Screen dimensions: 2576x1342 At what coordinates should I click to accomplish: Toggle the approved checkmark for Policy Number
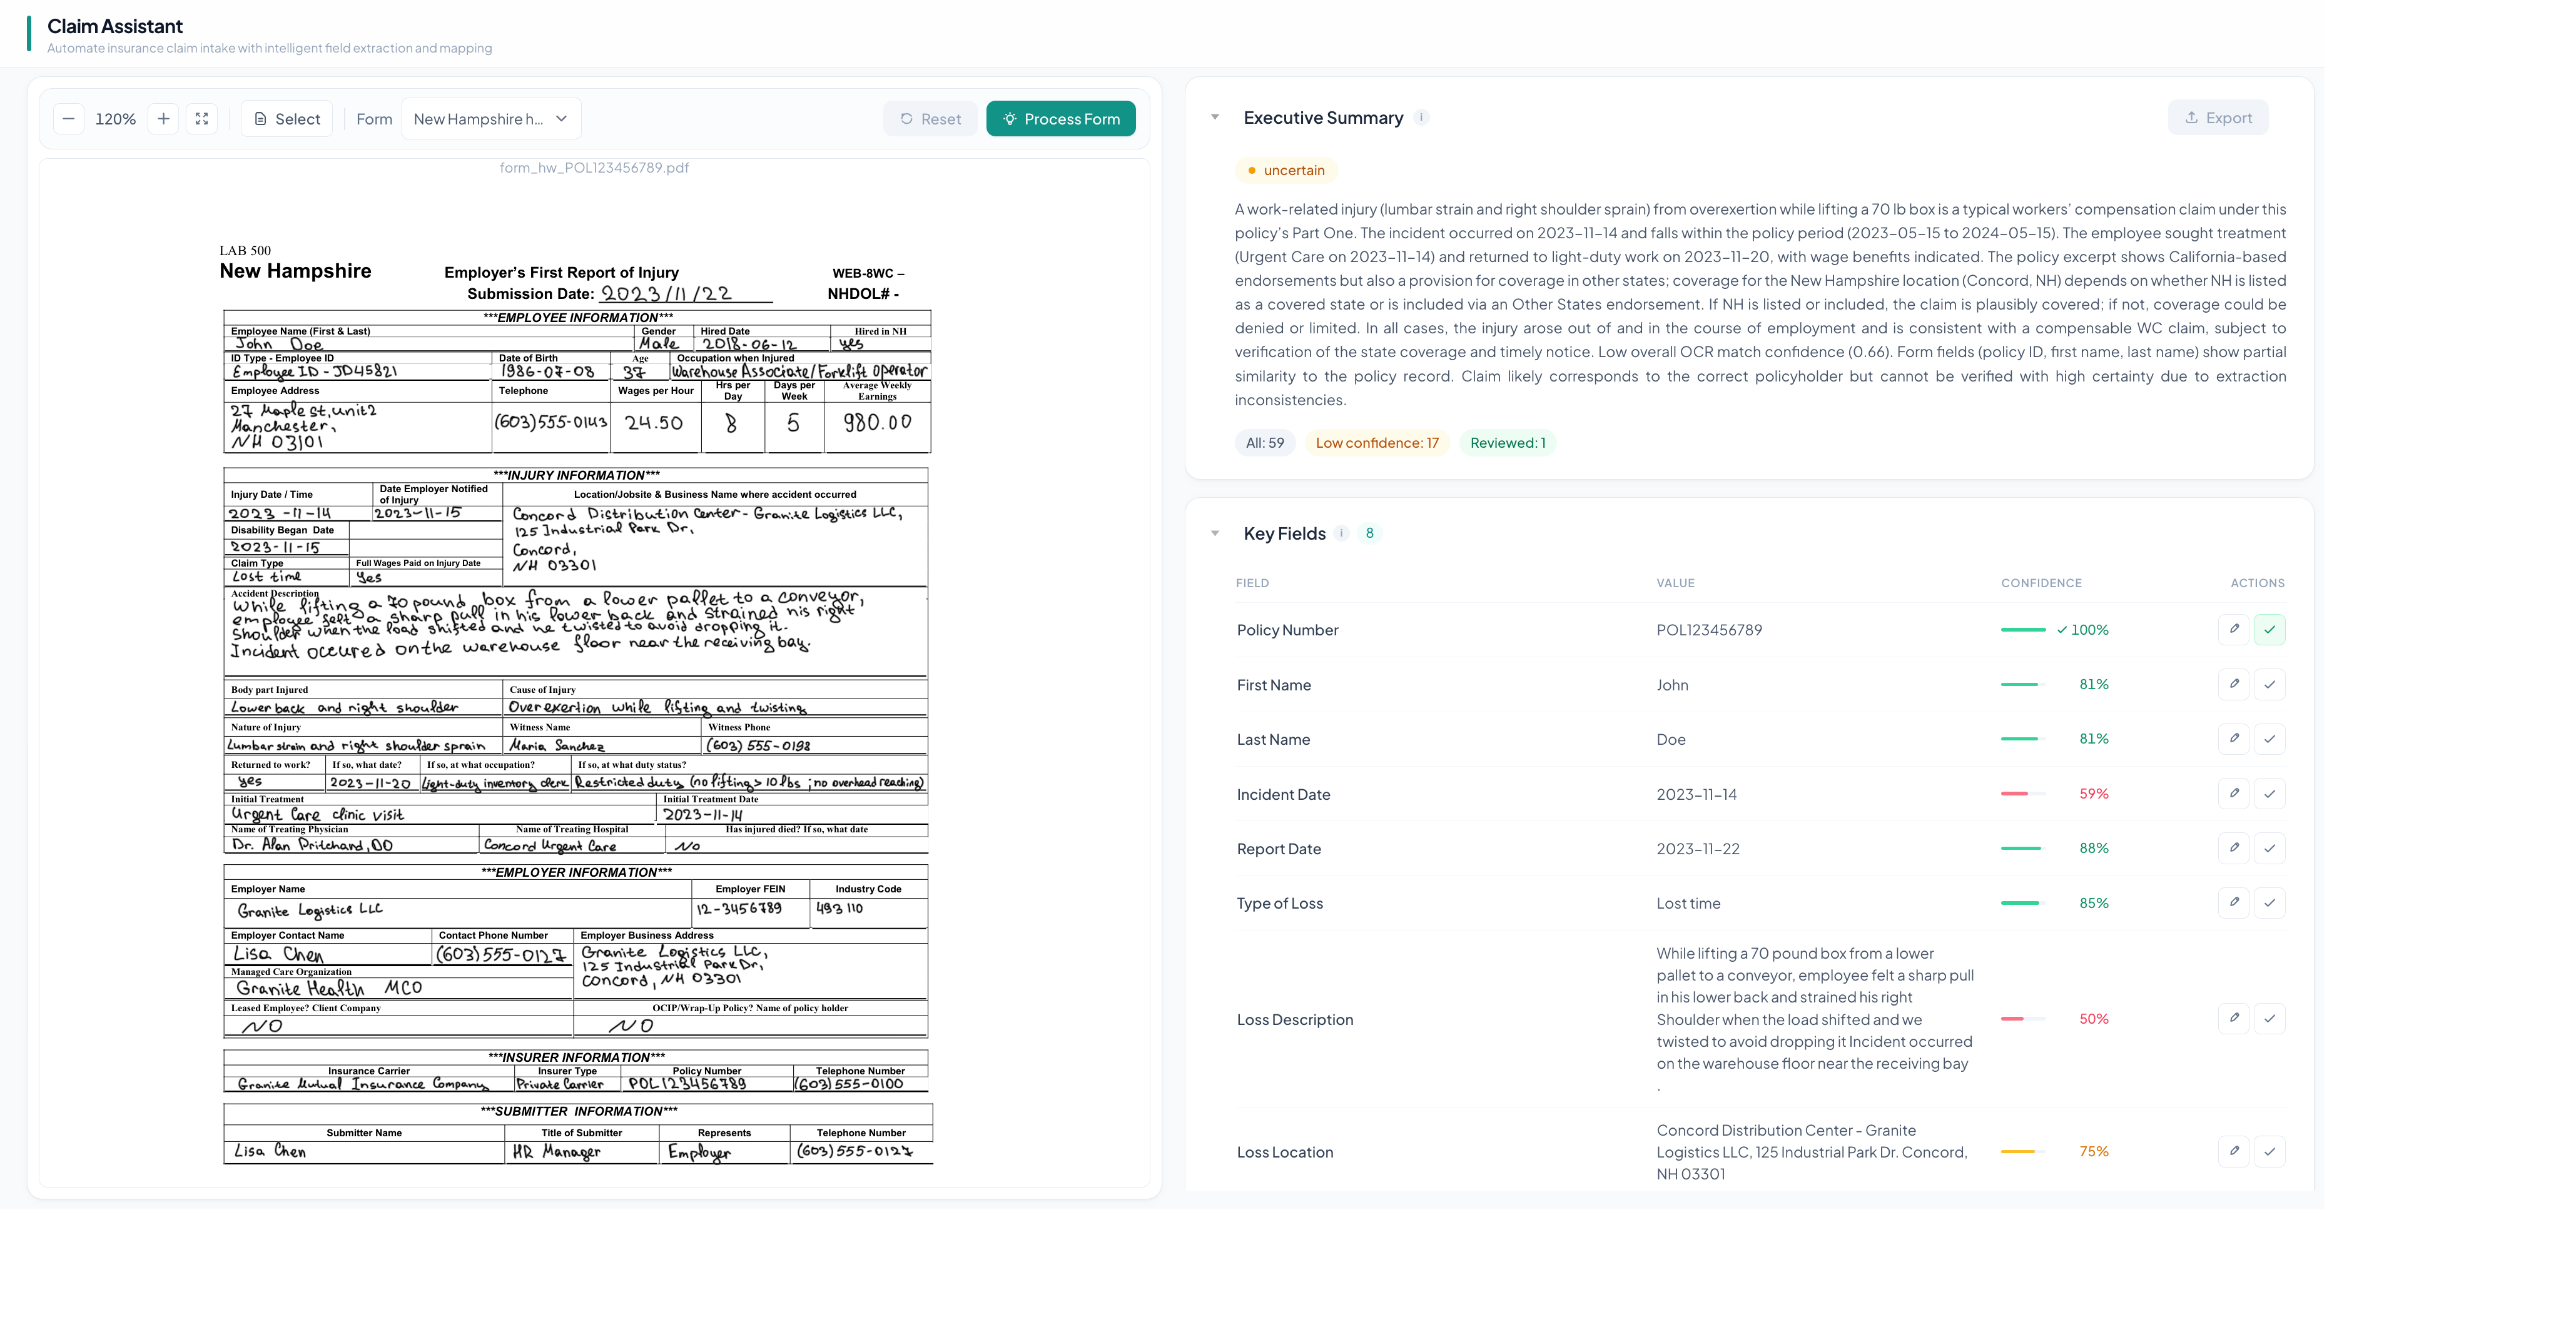[x=2269, y=629]
